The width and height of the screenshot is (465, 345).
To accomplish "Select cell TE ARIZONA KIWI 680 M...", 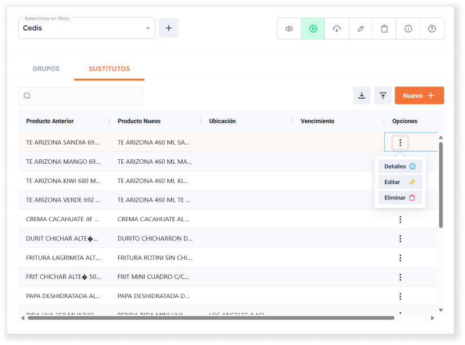I will [63, 181].
